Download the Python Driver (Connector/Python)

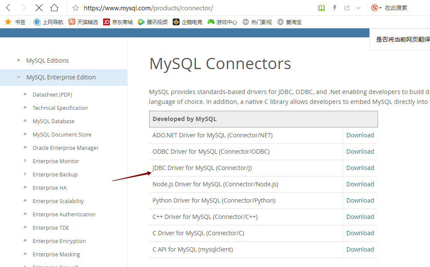click(360, 200)
